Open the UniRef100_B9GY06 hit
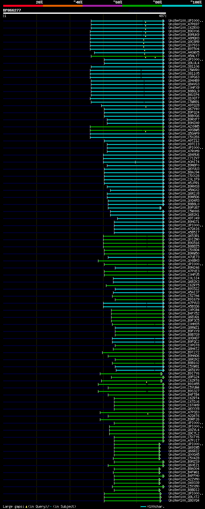The image size is (205, 509). pyautogui.click(x=184, y=31)
